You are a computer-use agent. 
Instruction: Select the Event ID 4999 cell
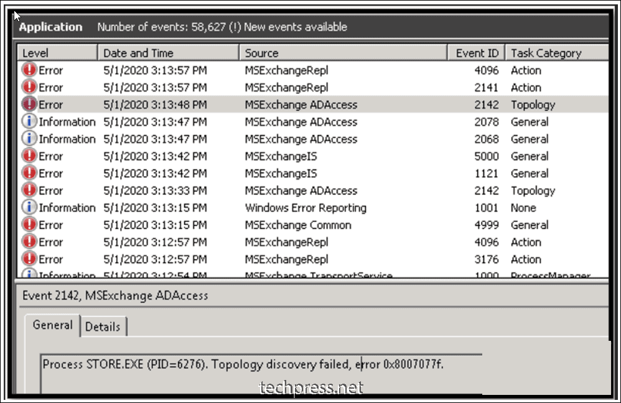(x=487, y=225)
